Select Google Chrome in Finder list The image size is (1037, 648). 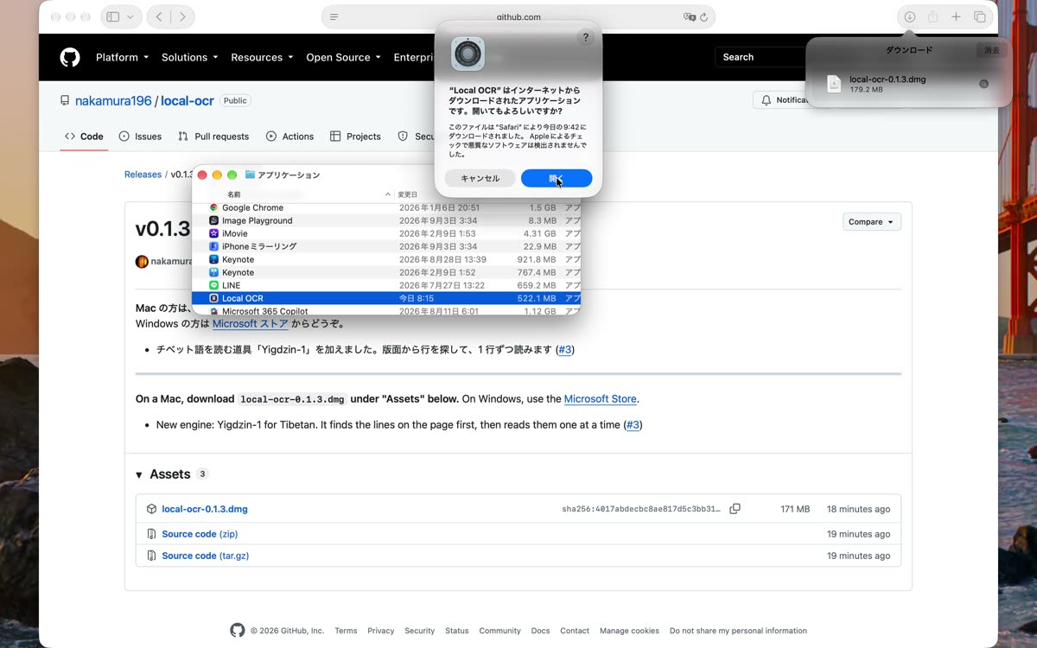pyautogui.click(x=386, y=207)
